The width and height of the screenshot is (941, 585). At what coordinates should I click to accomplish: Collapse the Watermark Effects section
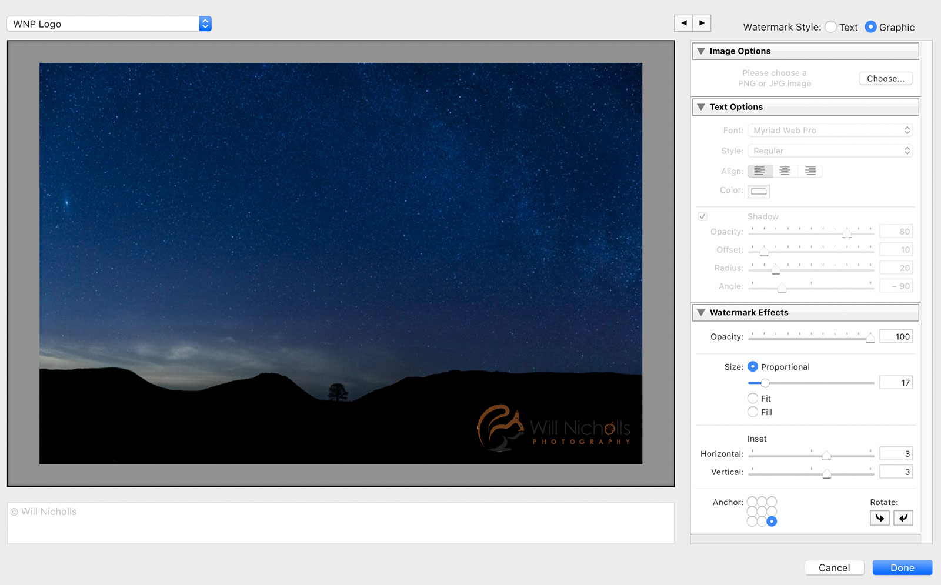[701, 313]
